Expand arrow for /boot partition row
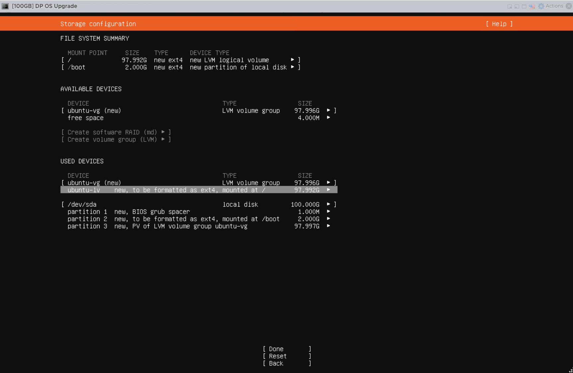573x373 pixels. (x=292, y=67)
